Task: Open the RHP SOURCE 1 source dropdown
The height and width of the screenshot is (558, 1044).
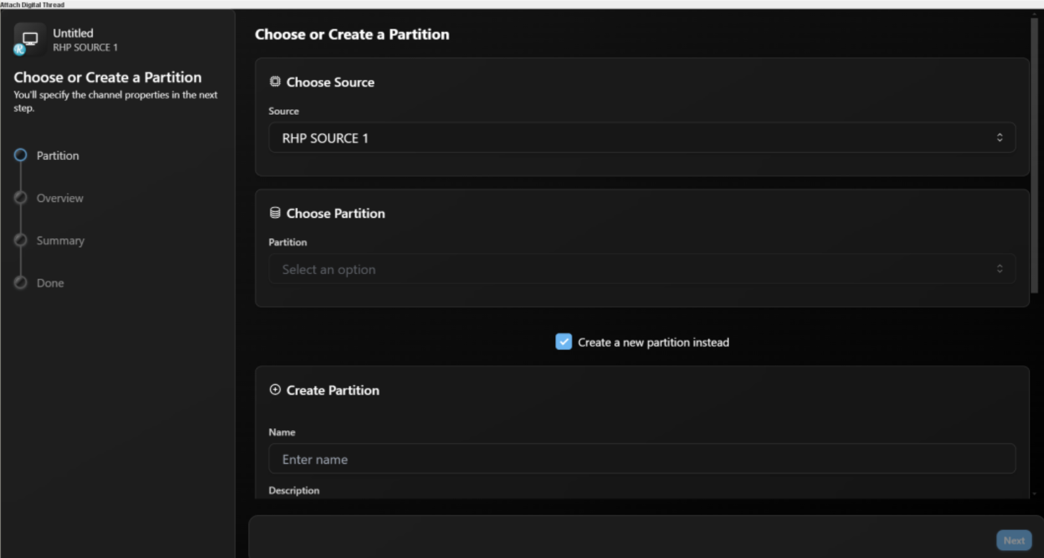Action: tap(641, 138)
